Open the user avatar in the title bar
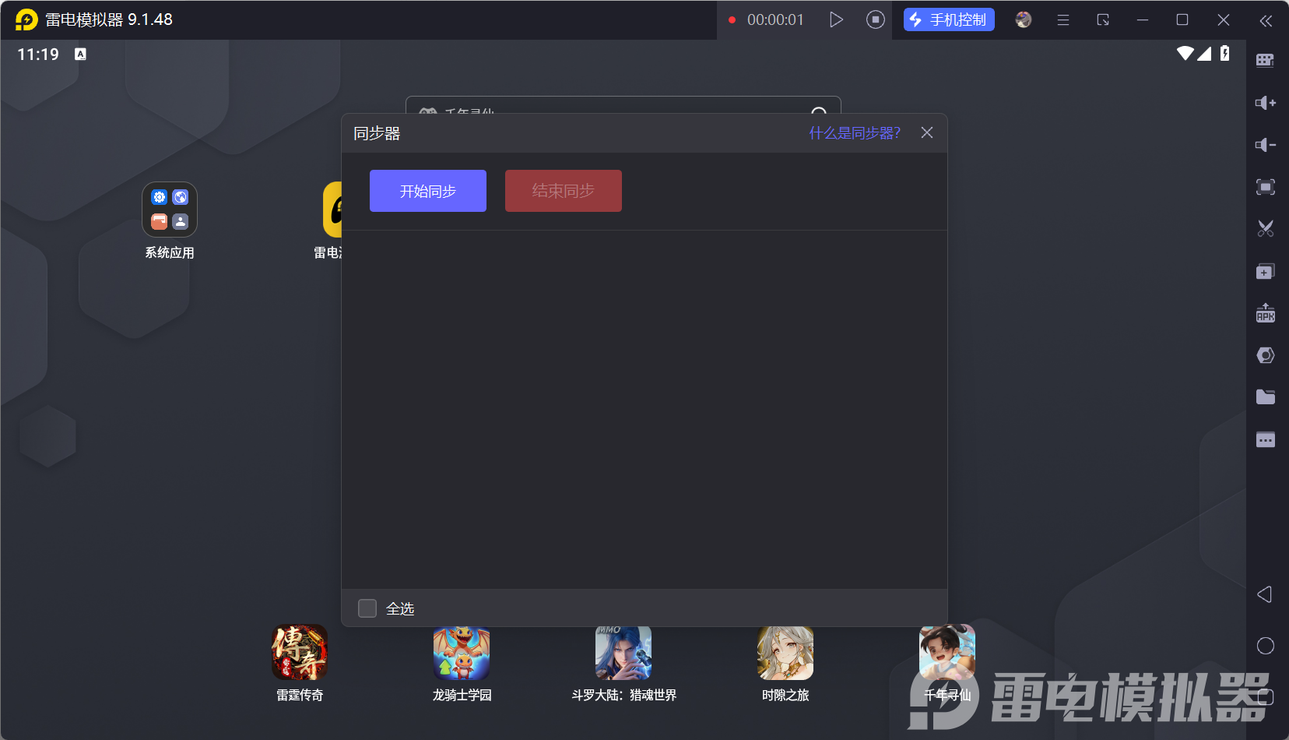1289x740 pixels. click(x=1024, y=19)
